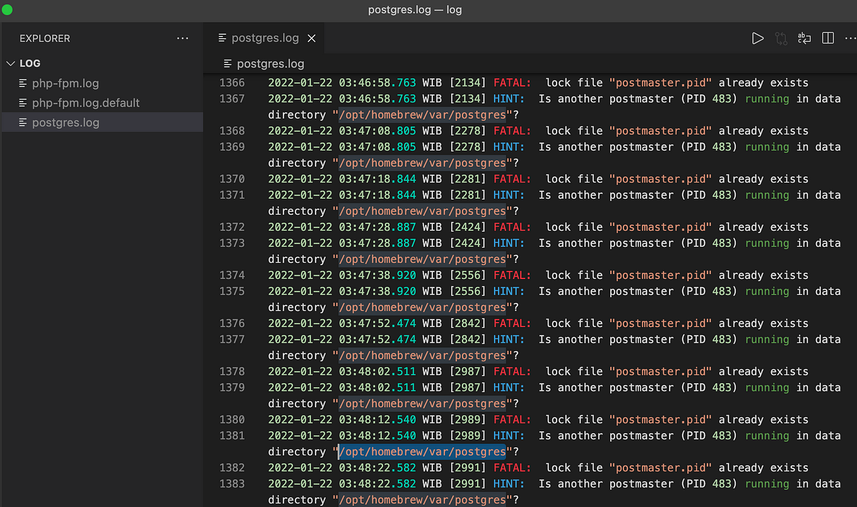
Task: Click the Run play icon in editor toolbar
Action: [757, 39]
